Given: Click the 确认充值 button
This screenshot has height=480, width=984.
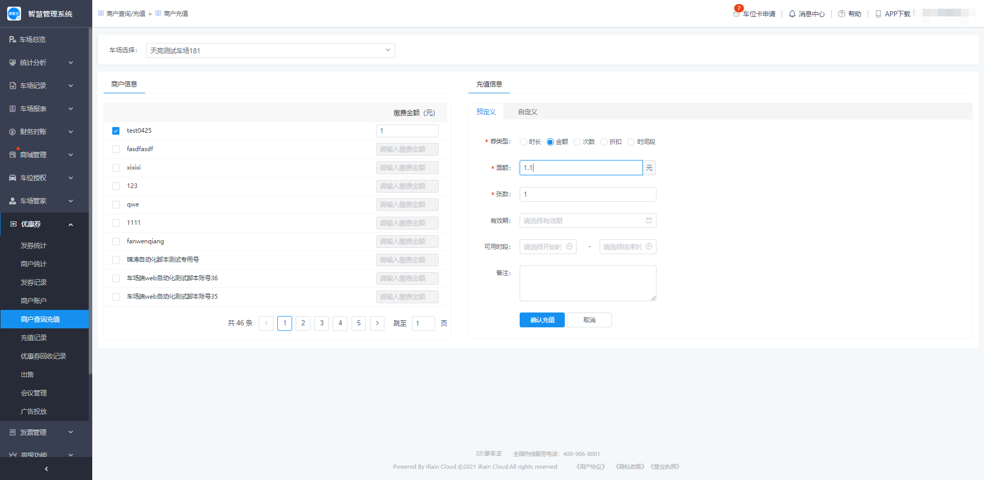Looking at the screenshot, I should coord(542,320).
